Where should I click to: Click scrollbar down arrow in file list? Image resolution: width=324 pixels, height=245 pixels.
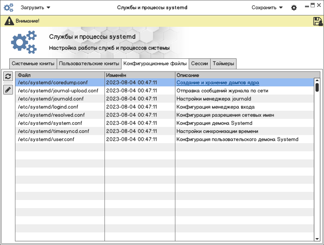(317, 239)
